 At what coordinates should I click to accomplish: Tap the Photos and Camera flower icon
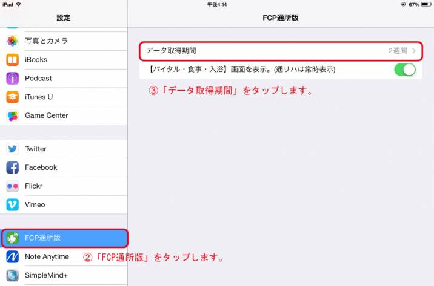[x=12, y=41]
